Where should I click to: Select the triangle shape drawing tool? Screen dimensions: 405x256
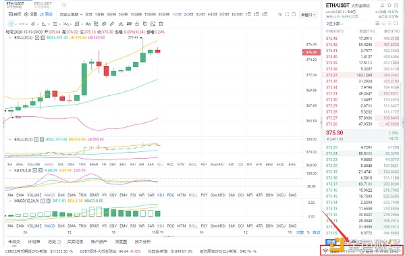44,24
